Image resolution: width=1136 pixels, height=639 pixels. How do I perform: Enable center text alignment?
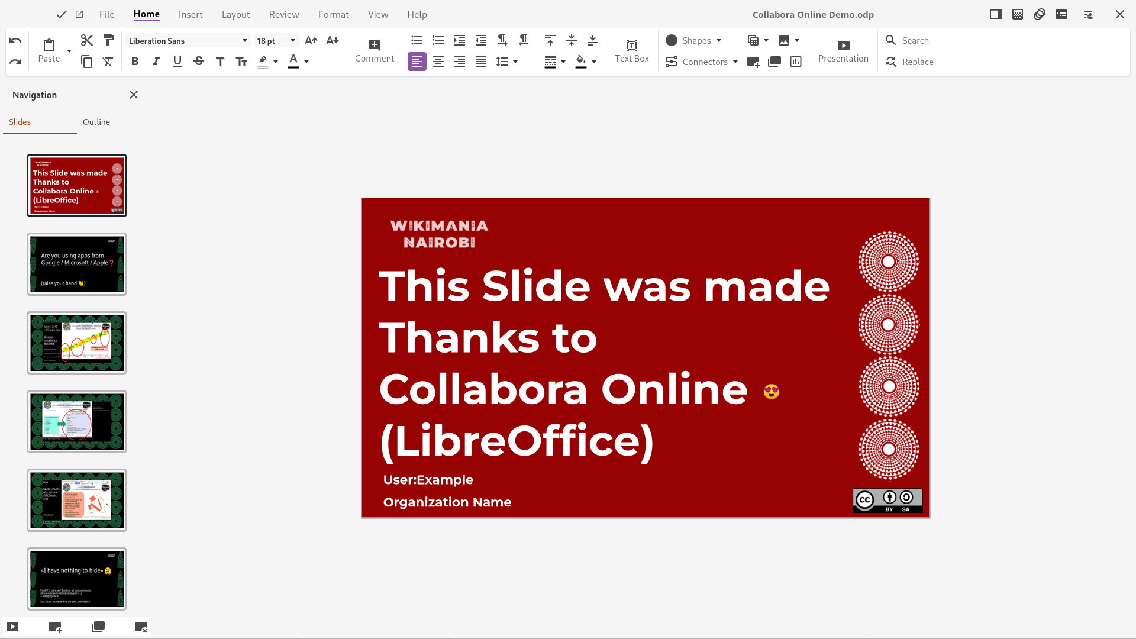(438, 62)
